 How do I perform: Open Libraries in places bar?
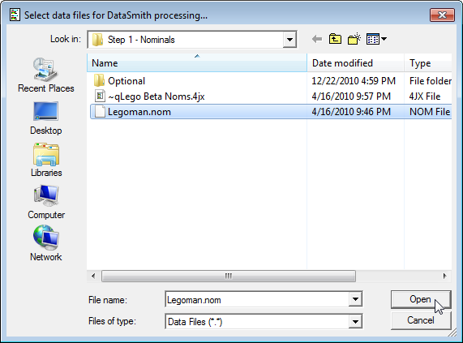[46, 160]
